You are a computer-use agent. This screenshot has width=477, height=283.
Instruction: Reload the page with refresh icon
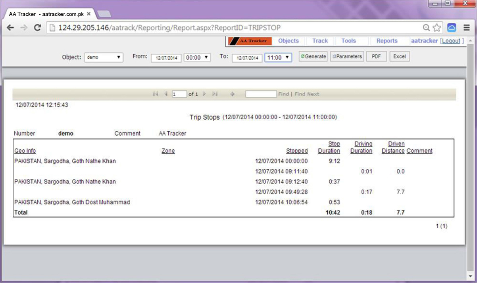[38, 28]
